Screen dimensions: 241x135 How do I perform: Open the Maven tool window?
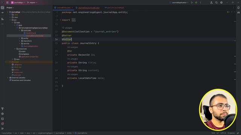pos(238,13)
